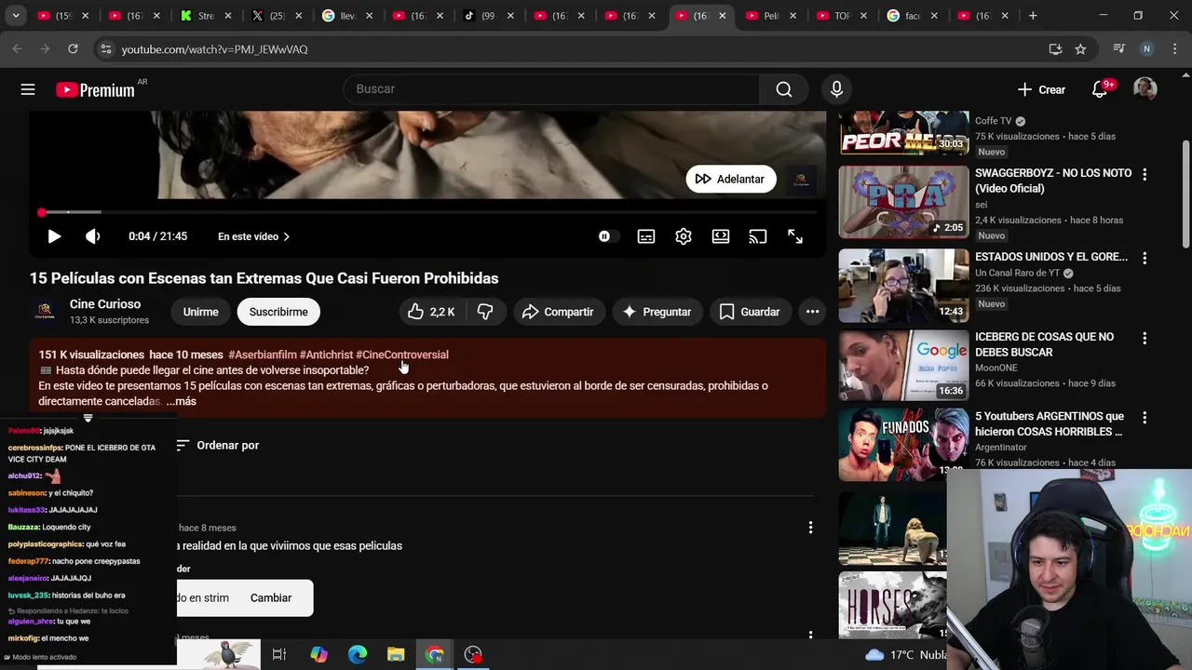
Task: Open comment options for 'hace 8 meses' comment
Action: tap(810, 528)
